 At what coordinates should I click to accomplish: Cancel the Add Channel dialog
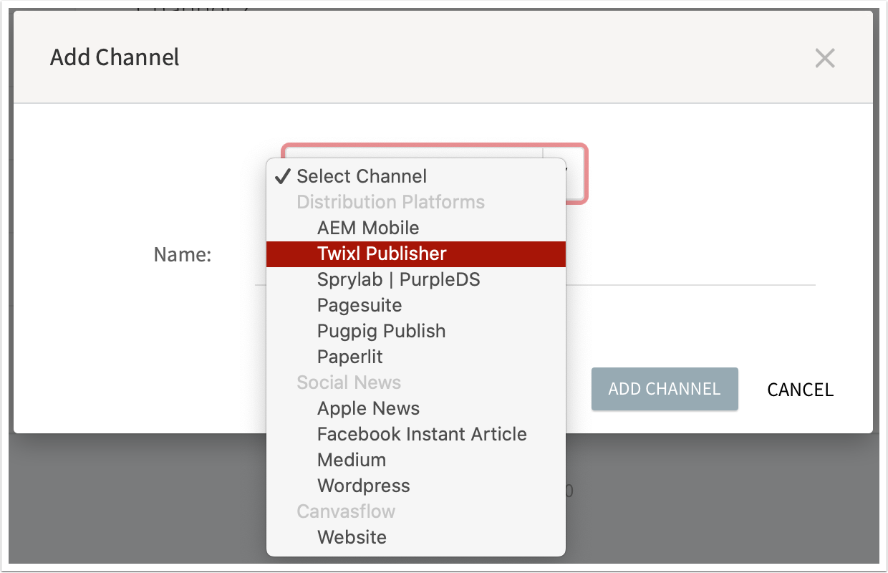(x=800, y=390)
